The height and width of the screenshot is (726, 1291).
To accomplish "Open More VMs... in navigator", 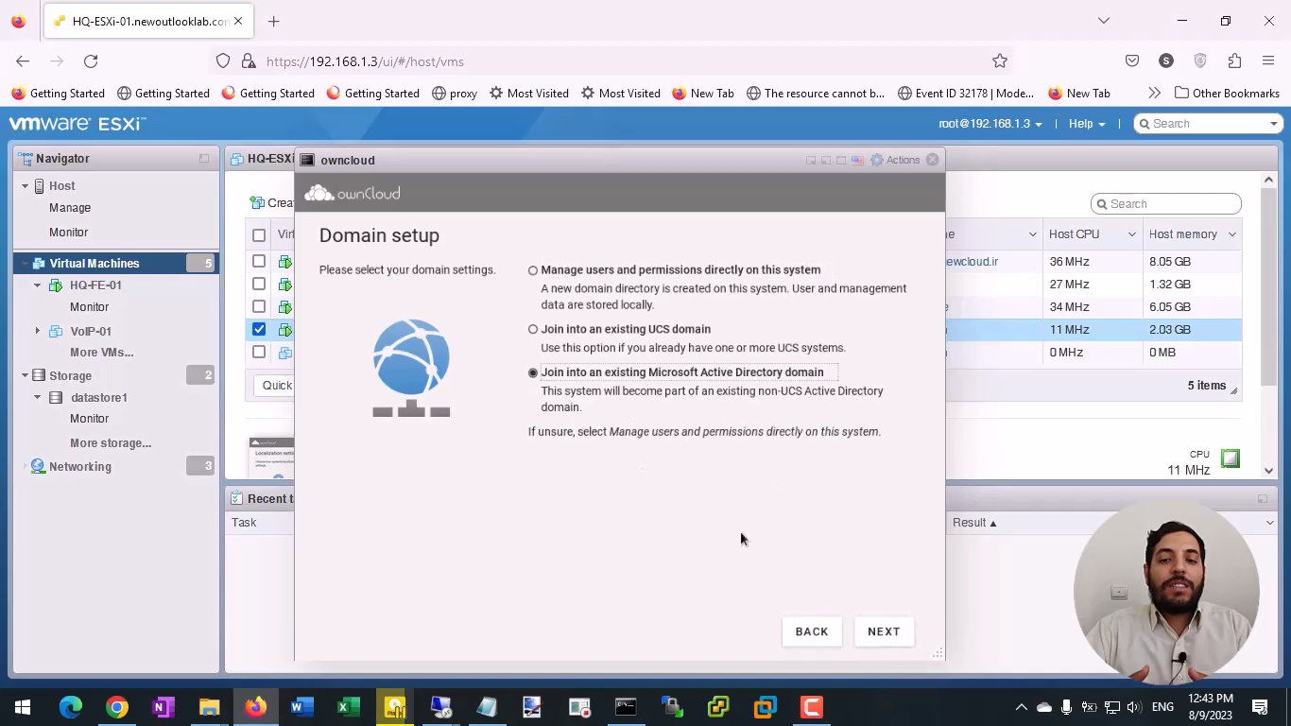I will [x=101, y=353].
